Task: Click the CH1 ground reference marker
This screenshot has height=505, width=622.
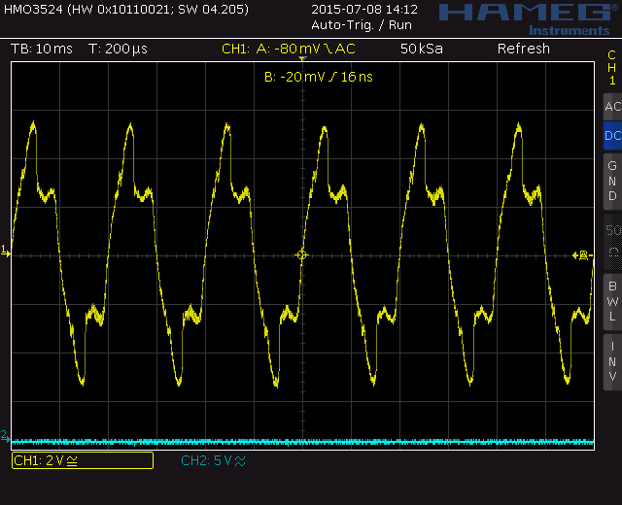Action: 5,252
